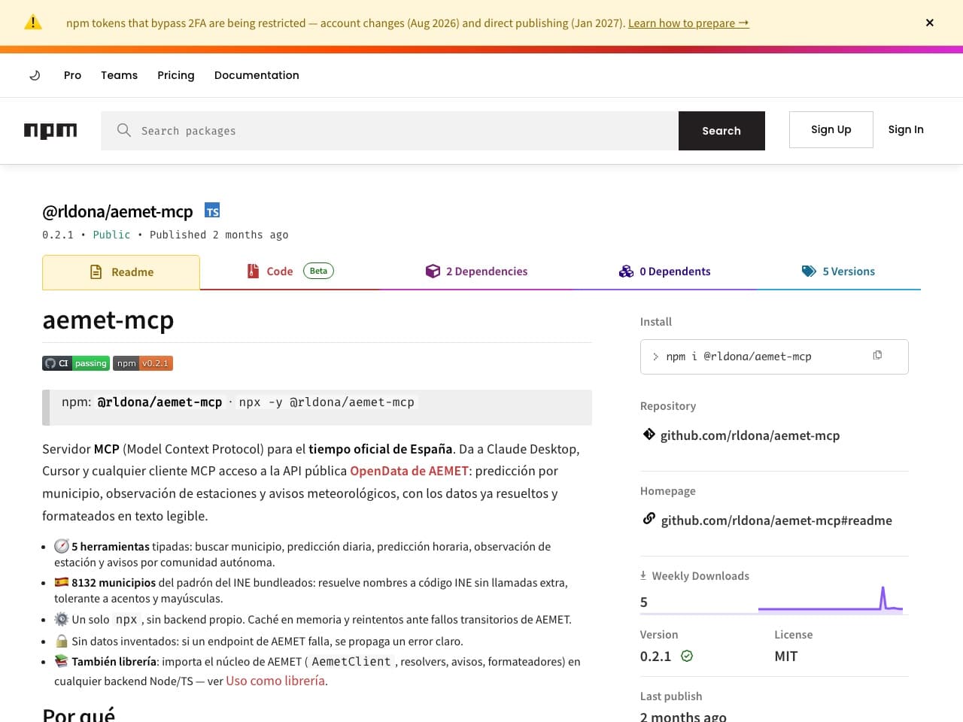Open the Pro menu item
Image resolution: width=963 pixels, height=722 pixels.
(72, 75)
